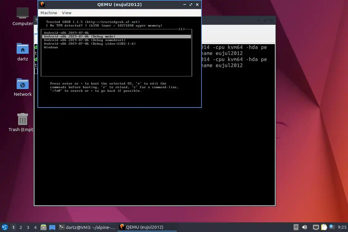Switch to workspace 3

pos(28,227)
